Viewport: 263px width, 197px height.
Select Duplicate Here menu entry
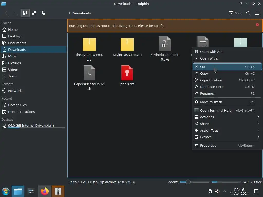[227, 87]
